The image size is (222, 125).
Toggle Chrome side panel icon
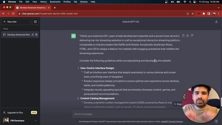point(209,14)
